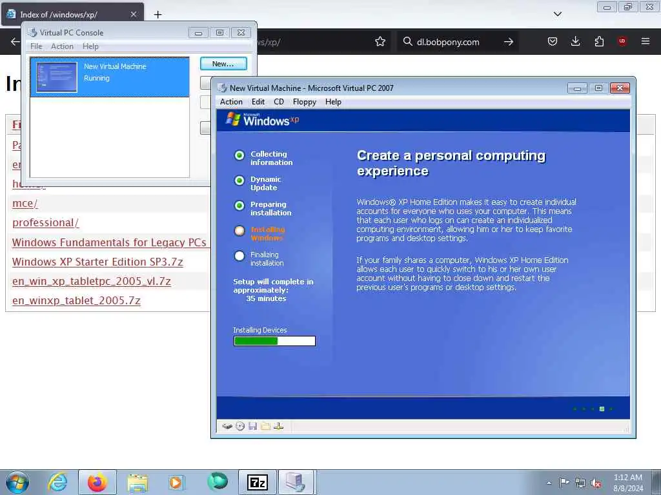Open the Firefox hamburger application menu
661x495 pixels.
[645, 41]
